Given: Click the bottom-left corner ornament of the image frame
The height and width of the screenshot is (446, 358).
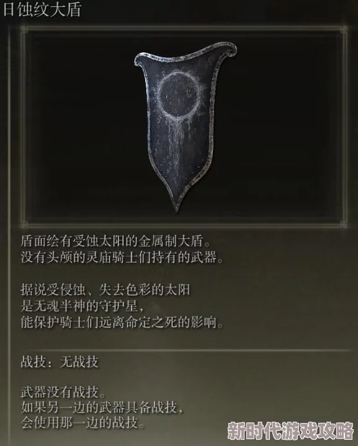Looking at the screenshot, I should point(24,224).
